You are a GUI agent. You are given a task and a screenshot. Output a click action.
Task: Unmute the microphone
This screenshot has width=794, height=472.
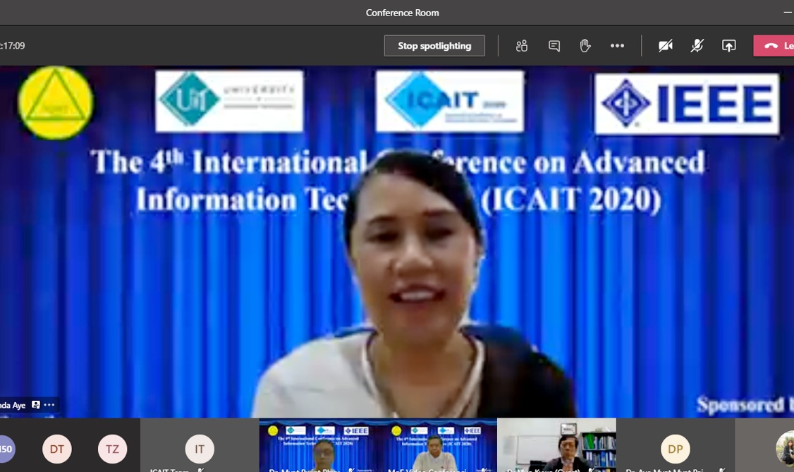[x=697, y=46]
